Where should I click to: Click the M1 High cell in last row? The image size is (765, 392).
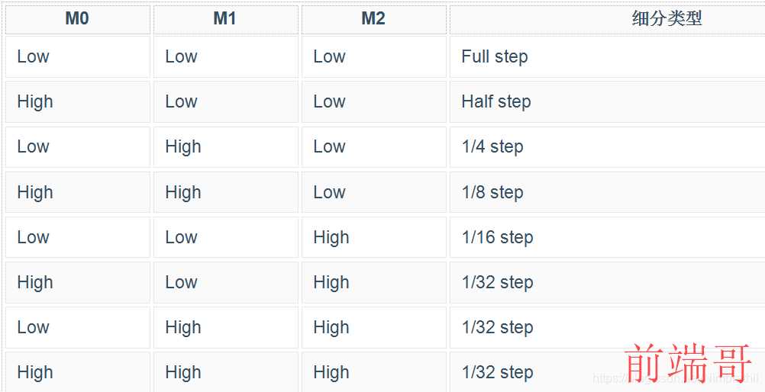point(225,372)
